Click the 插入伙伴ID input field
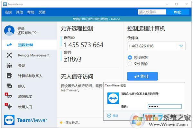The image size is (193, 129). [152, 12]
